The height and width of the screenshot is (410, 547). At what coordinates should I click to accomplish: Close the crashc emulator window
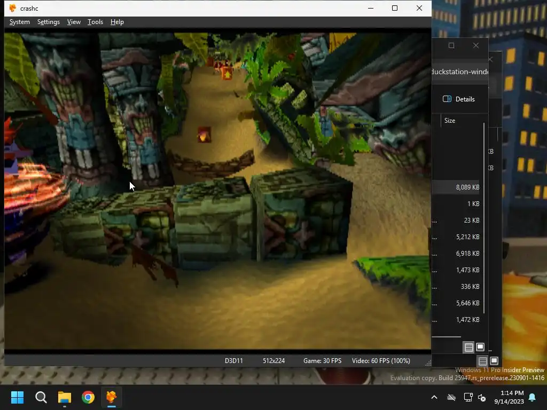point(419,8)
